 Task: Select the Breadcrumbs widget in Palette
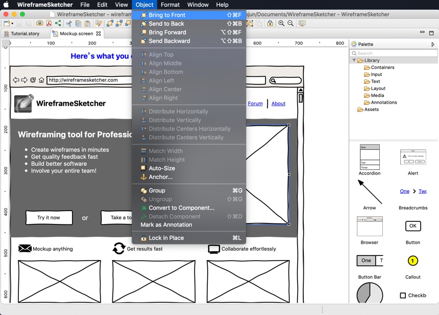tap(413, 198)
